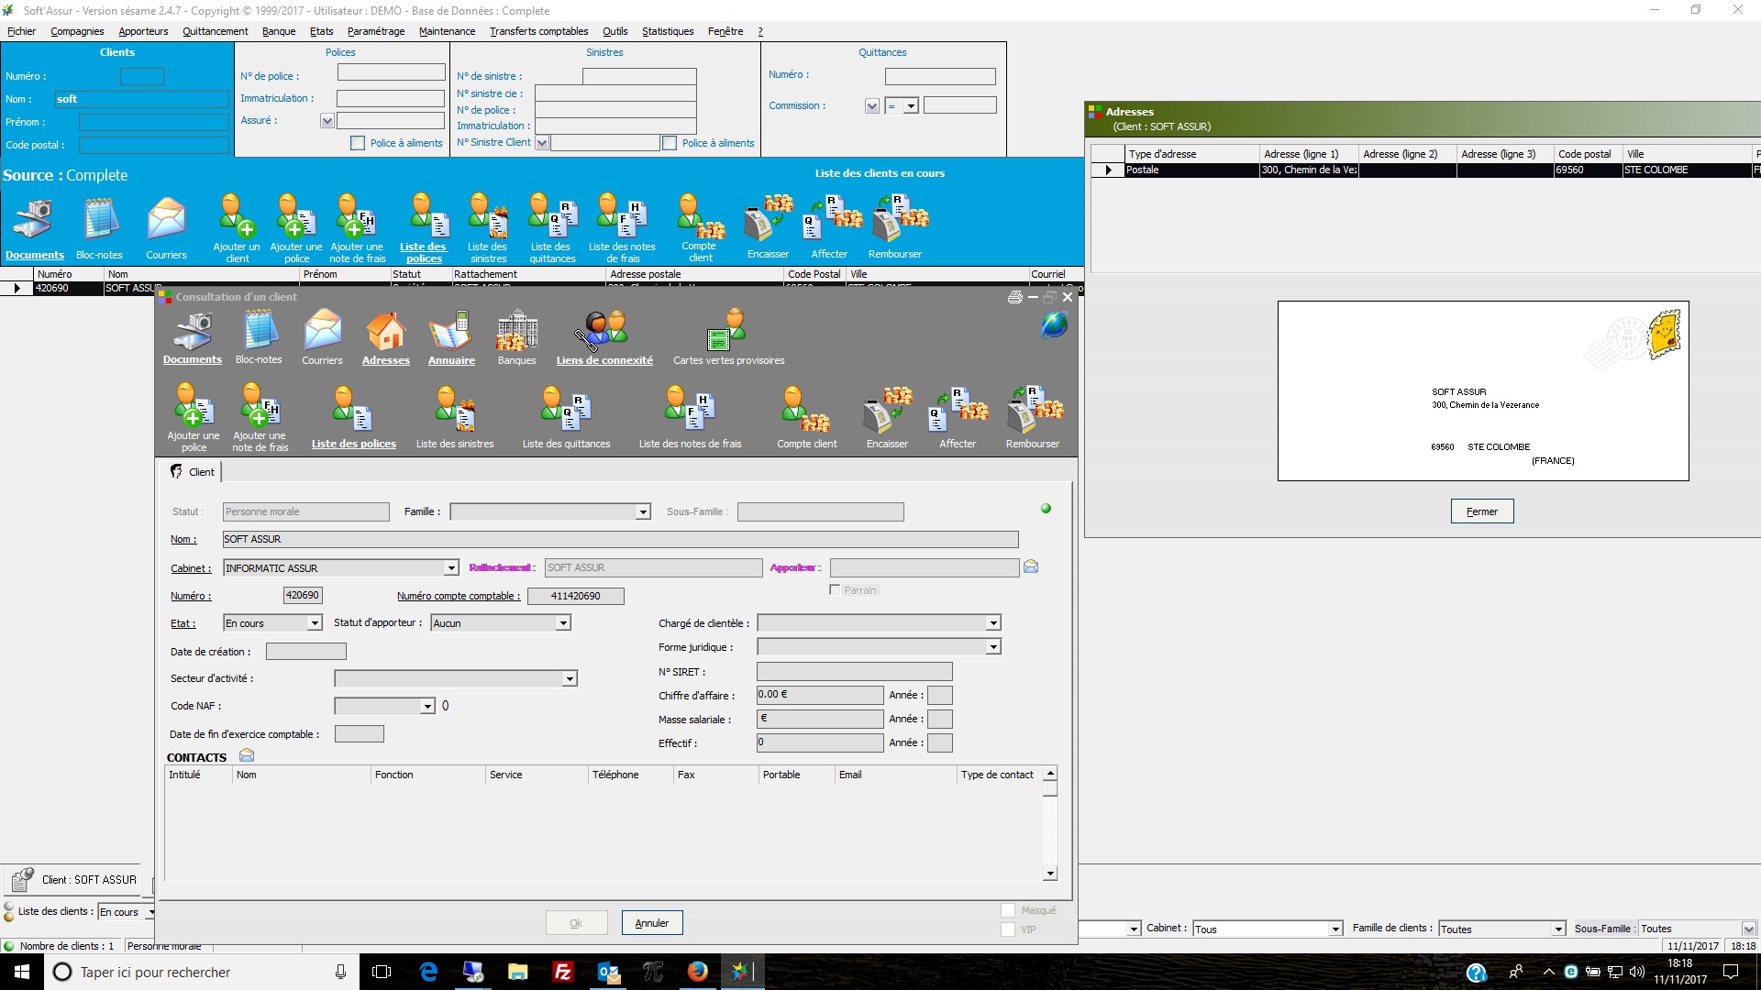
Task: Open the Transferts comptables menu
Action: pyautogui.click(x=538, y=31)
